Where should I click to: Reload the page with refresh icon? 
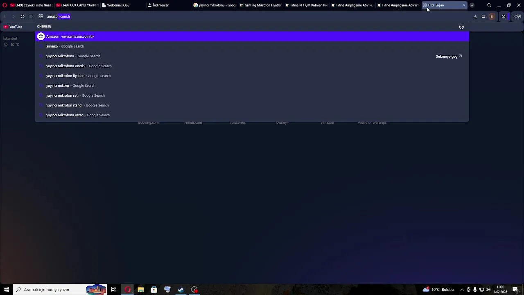(x=23, y=16)
